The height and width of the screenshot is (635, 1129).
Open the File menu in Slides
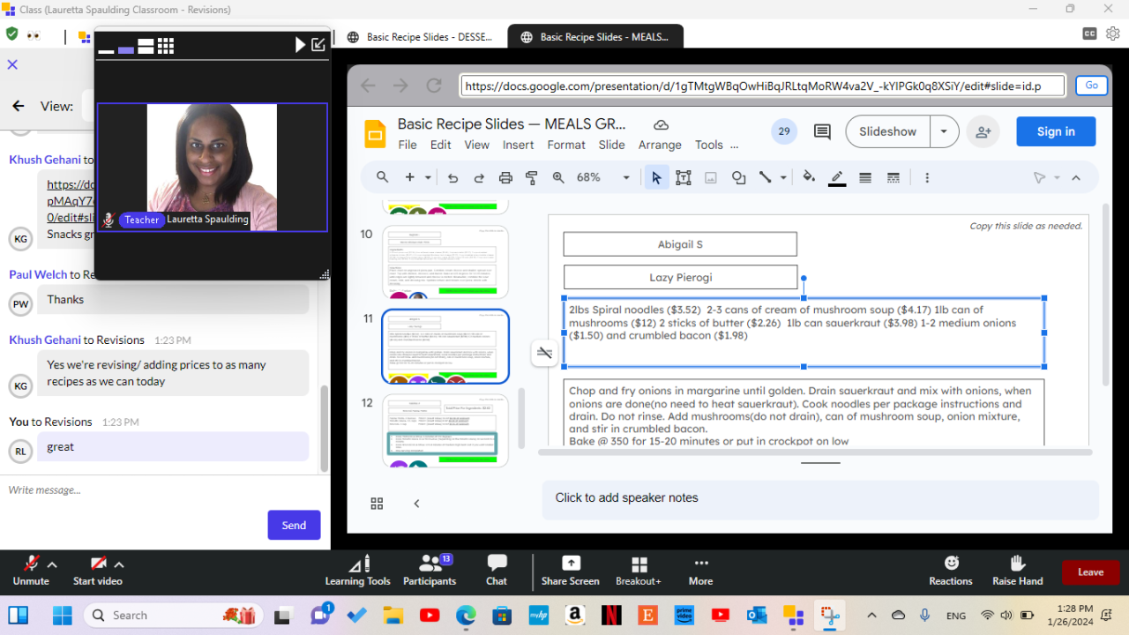407,145
